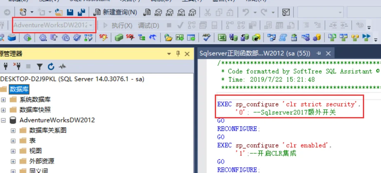This screenshot has width=381, height=173.
Task: Click the DMX query icon
Action: coord(169,12)
